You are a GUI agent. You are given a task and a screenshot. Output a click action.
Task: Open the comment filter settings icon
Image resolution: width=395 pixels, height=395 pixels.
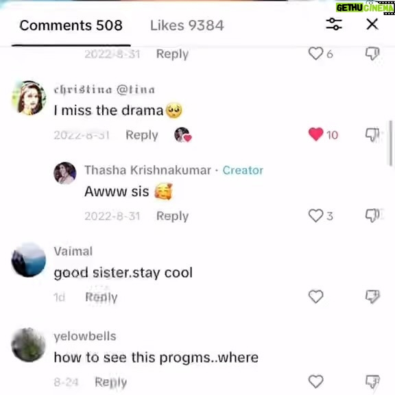tap(334, 25)
